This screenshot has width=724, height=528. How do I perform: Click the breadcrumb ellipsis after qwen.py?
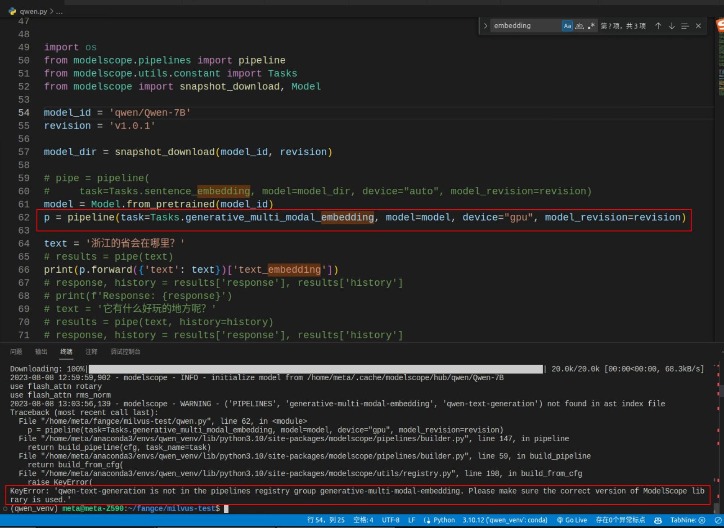59,12
